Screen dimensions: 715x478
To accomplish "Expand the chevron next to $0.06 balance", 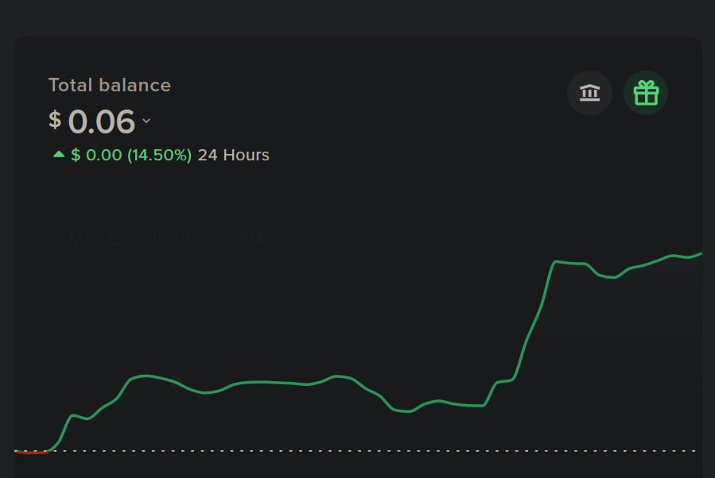I will (146, 121).
